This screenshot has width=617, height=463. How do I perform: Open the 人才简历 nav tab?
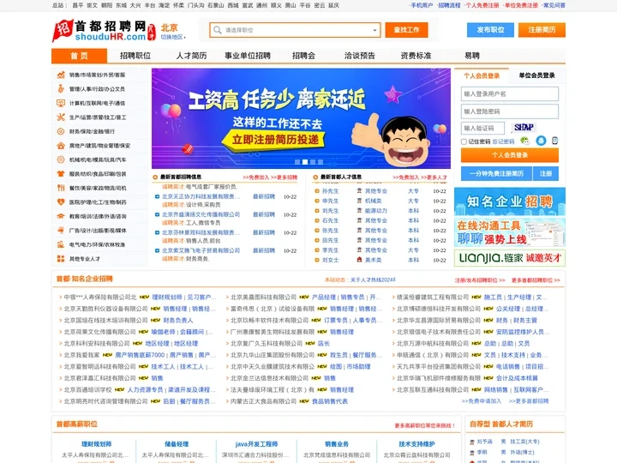tap(191, 56)
